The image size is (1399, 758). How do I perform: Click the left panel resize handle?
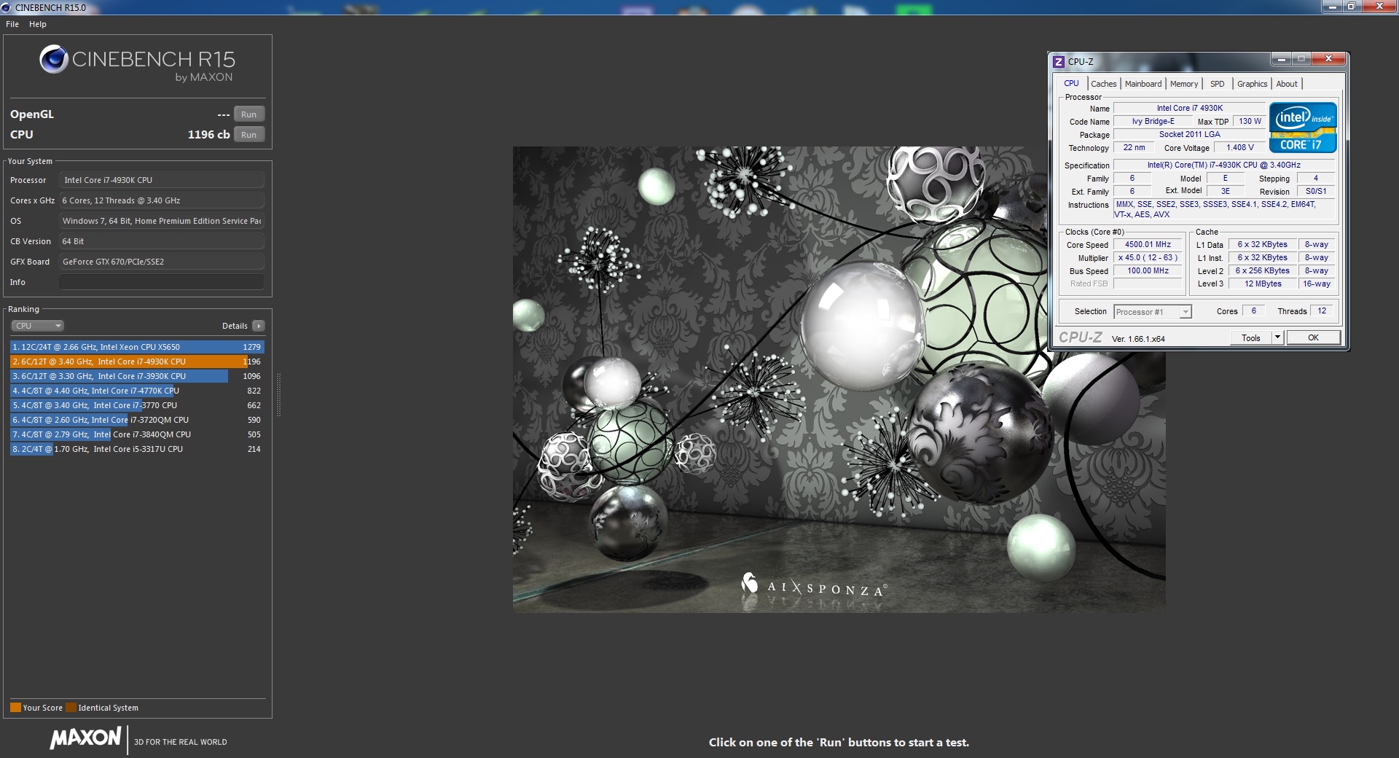click(278, 394)
